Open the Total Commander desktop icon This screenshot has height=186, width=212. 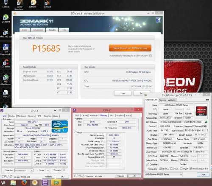click(6, 49)
